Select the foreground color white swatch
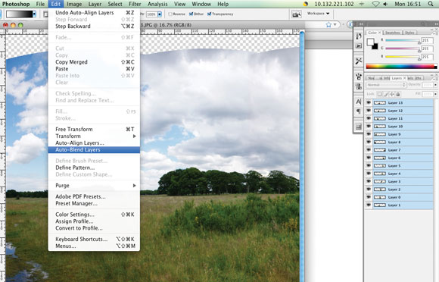This screenshot has width=439, height=282. click(370, 42)
